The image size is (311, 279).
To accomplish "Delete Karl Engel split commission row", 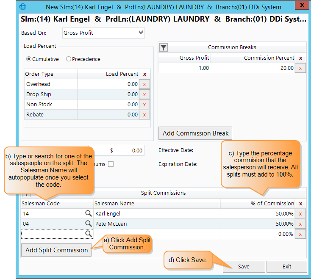I will pos(300,214).
